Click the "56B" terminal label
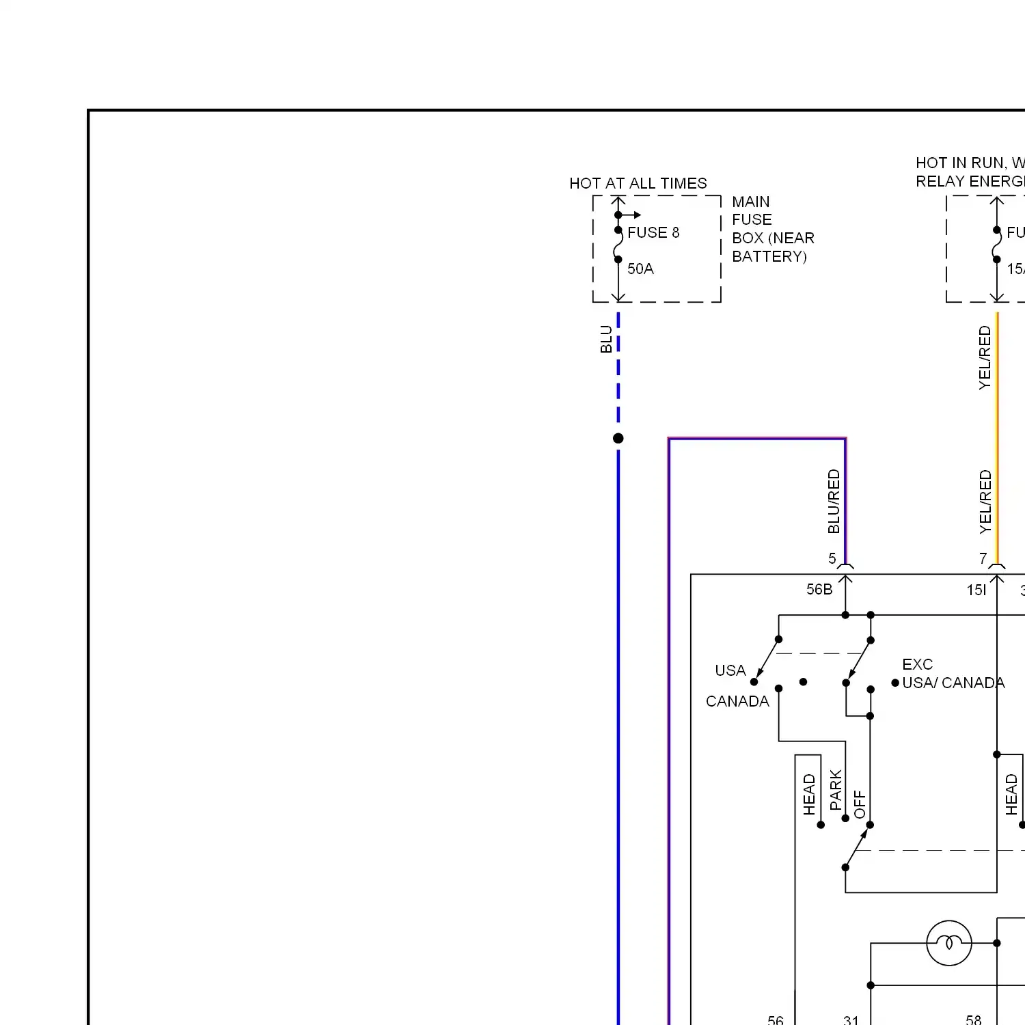This screenshot has height=1025, width=1025. click(x=819, y=589)
